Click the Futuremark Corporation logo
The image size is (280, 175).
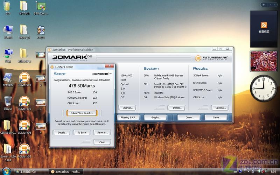[211, 58]
